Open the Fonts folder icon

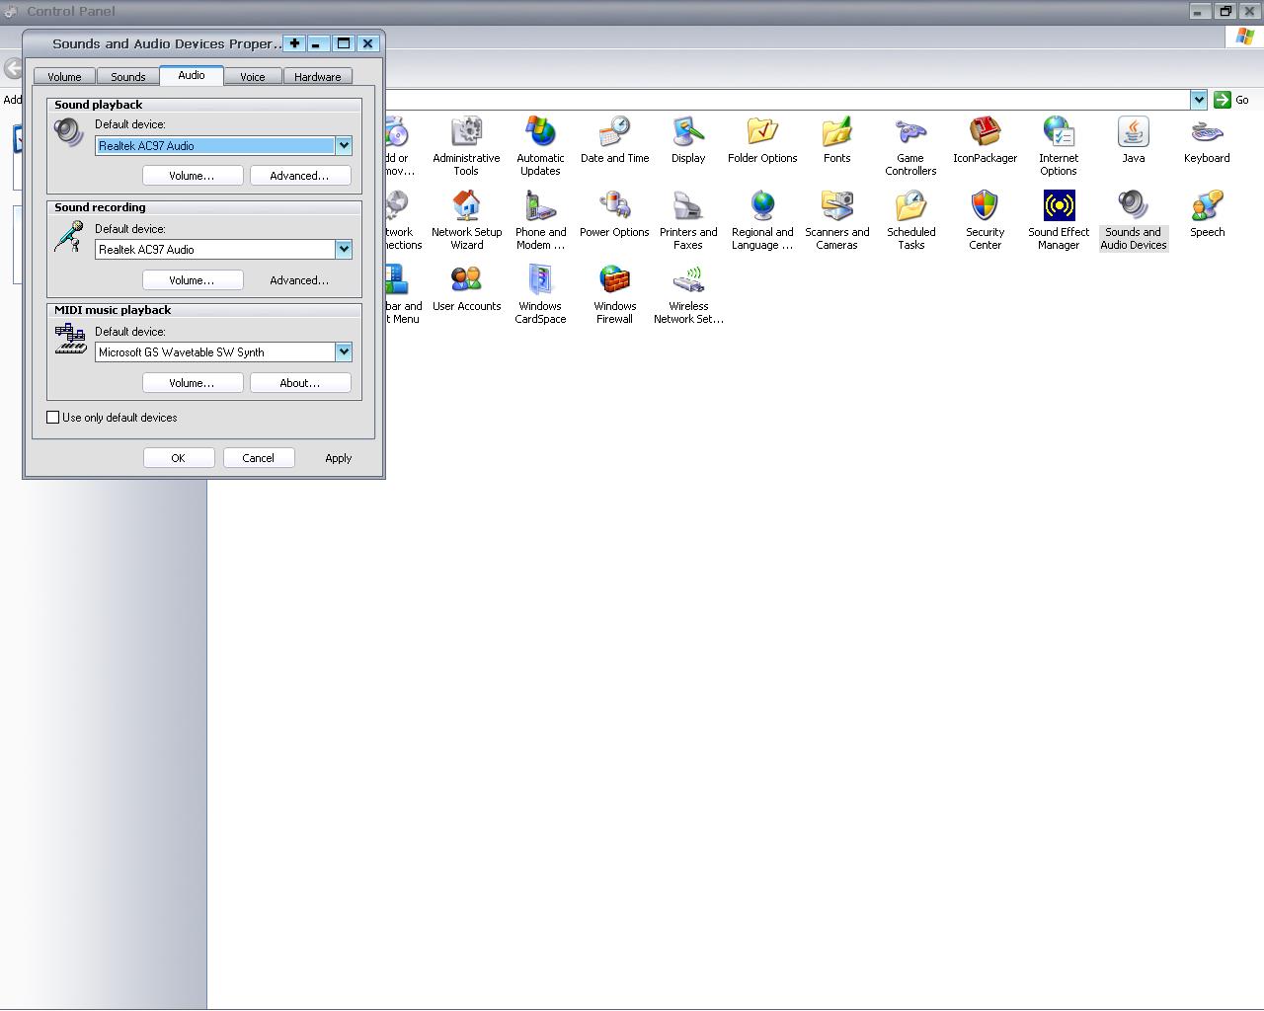[836, 139]
